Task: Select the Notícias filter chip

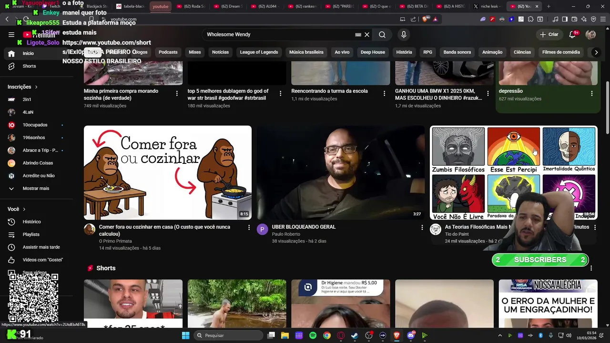Action: pyautogui.click(x=220, y=52)
